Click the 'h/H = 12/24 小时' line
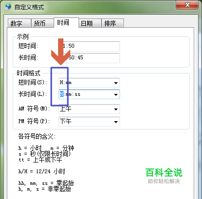The height and width of the screenshot is (199, 202). [42, 171]
